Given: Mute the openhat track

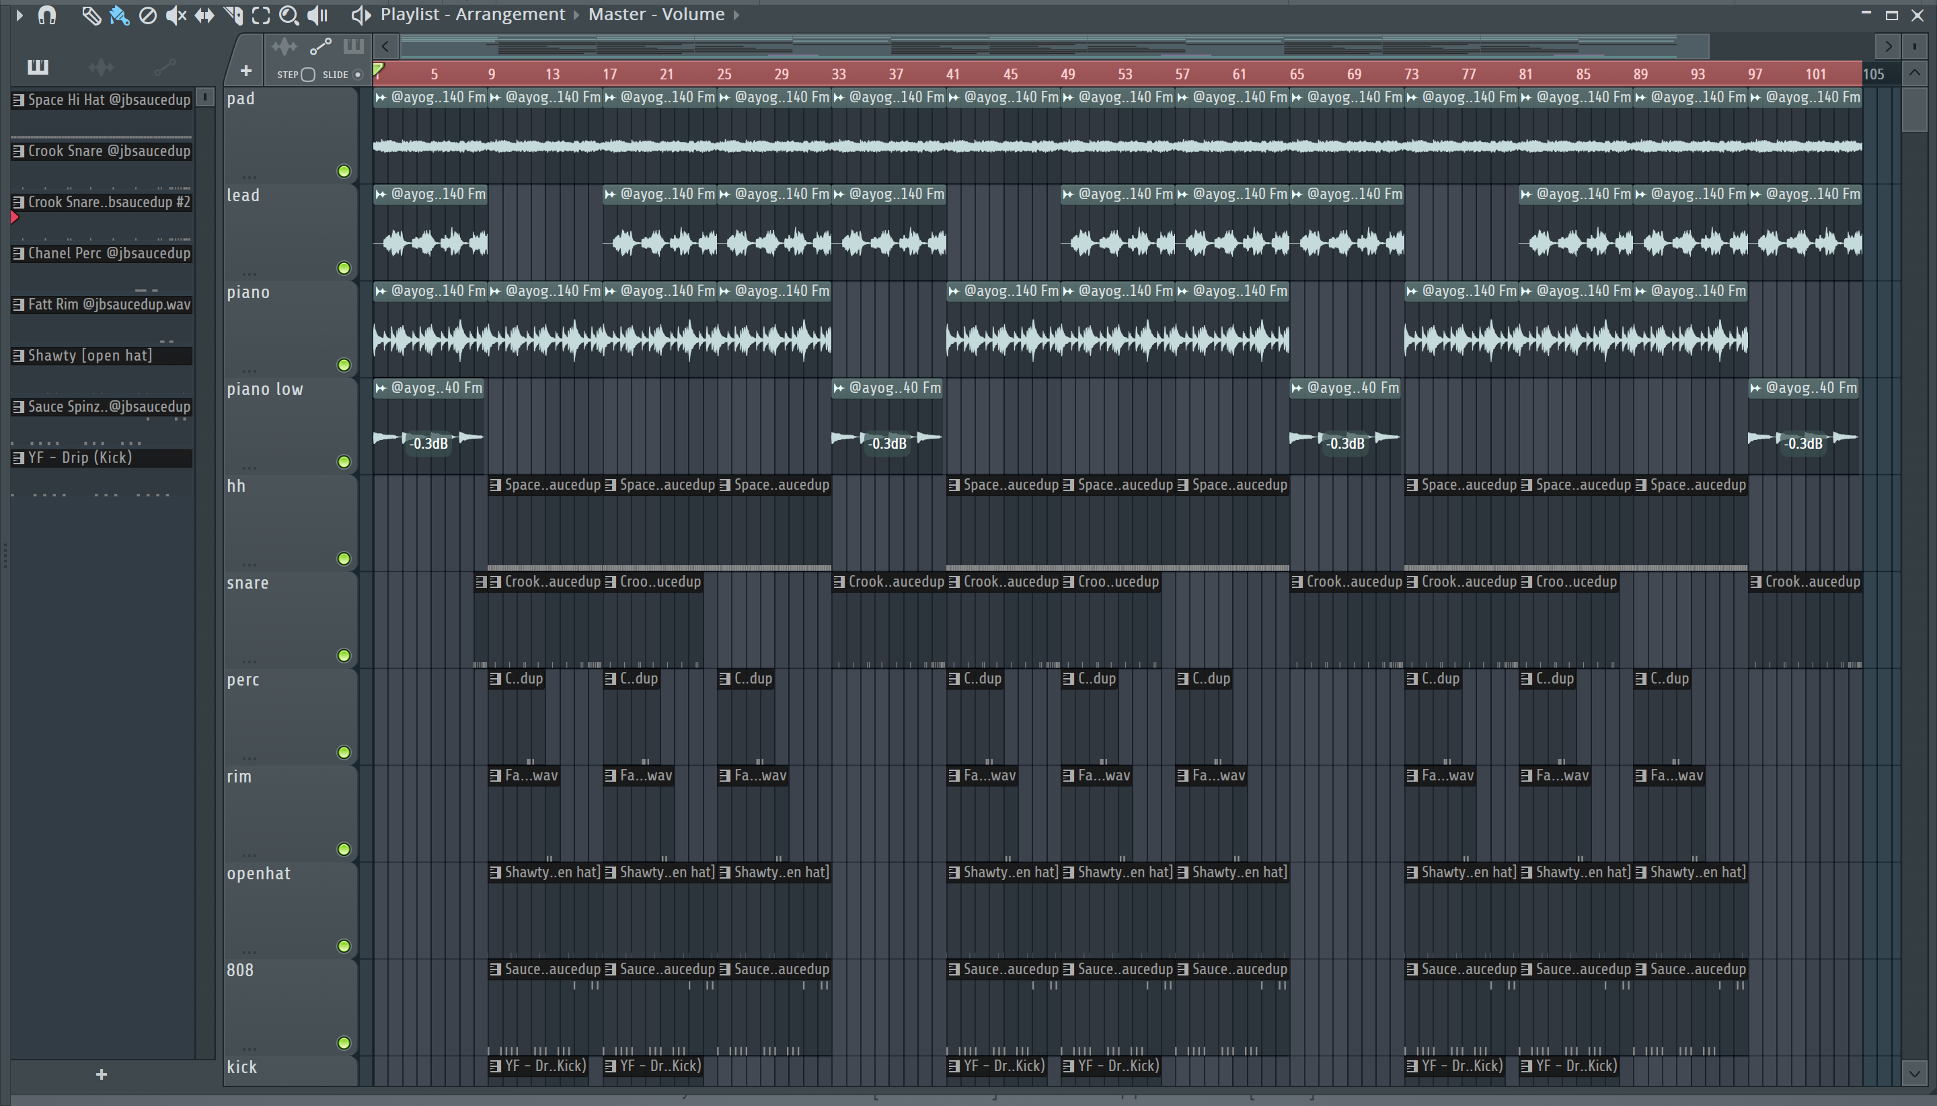Looking at the screenshot, I should click(344, 947).
